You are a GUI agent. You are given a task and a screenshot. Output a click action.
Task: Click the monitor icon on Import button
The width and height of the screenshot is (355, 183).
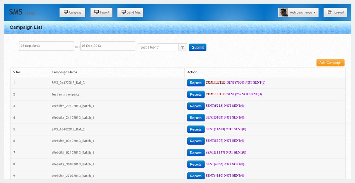(x=96, y=12)
